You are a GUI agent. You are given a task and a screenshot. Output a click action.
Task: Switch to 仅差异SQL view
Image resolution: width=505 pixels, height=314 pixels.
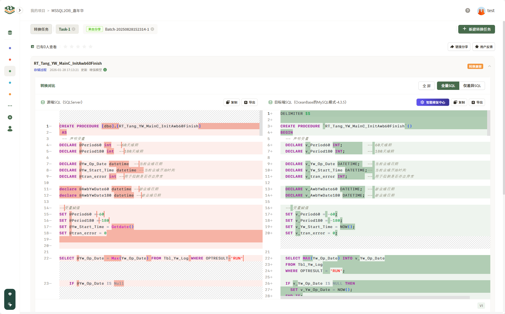pos(472,86)
